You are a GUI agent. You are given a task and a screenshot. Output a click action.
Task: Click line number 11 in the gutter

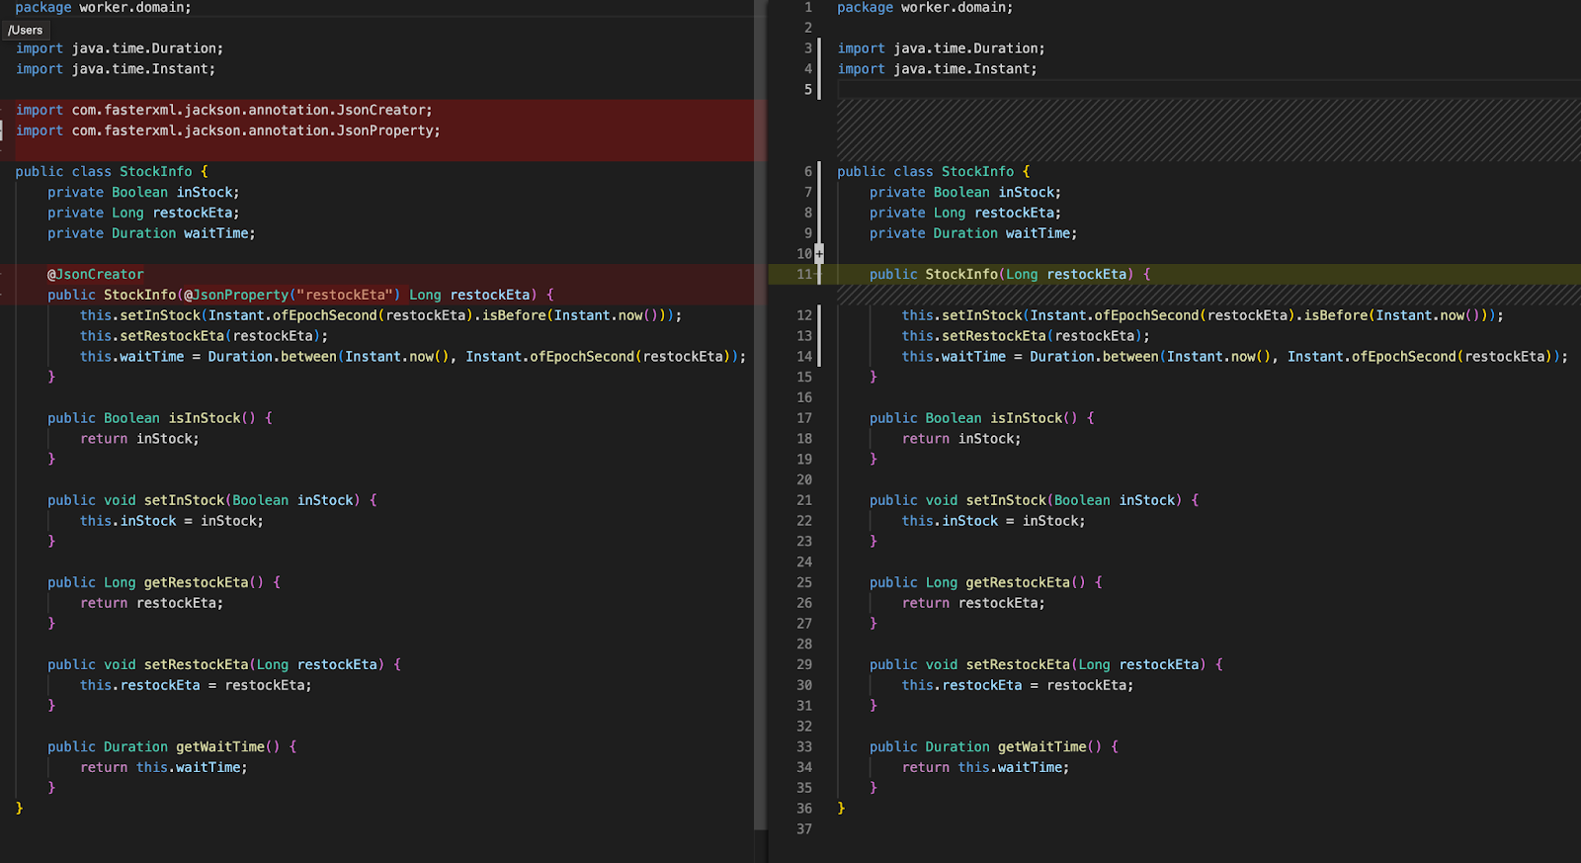click(x=803, y=275)
